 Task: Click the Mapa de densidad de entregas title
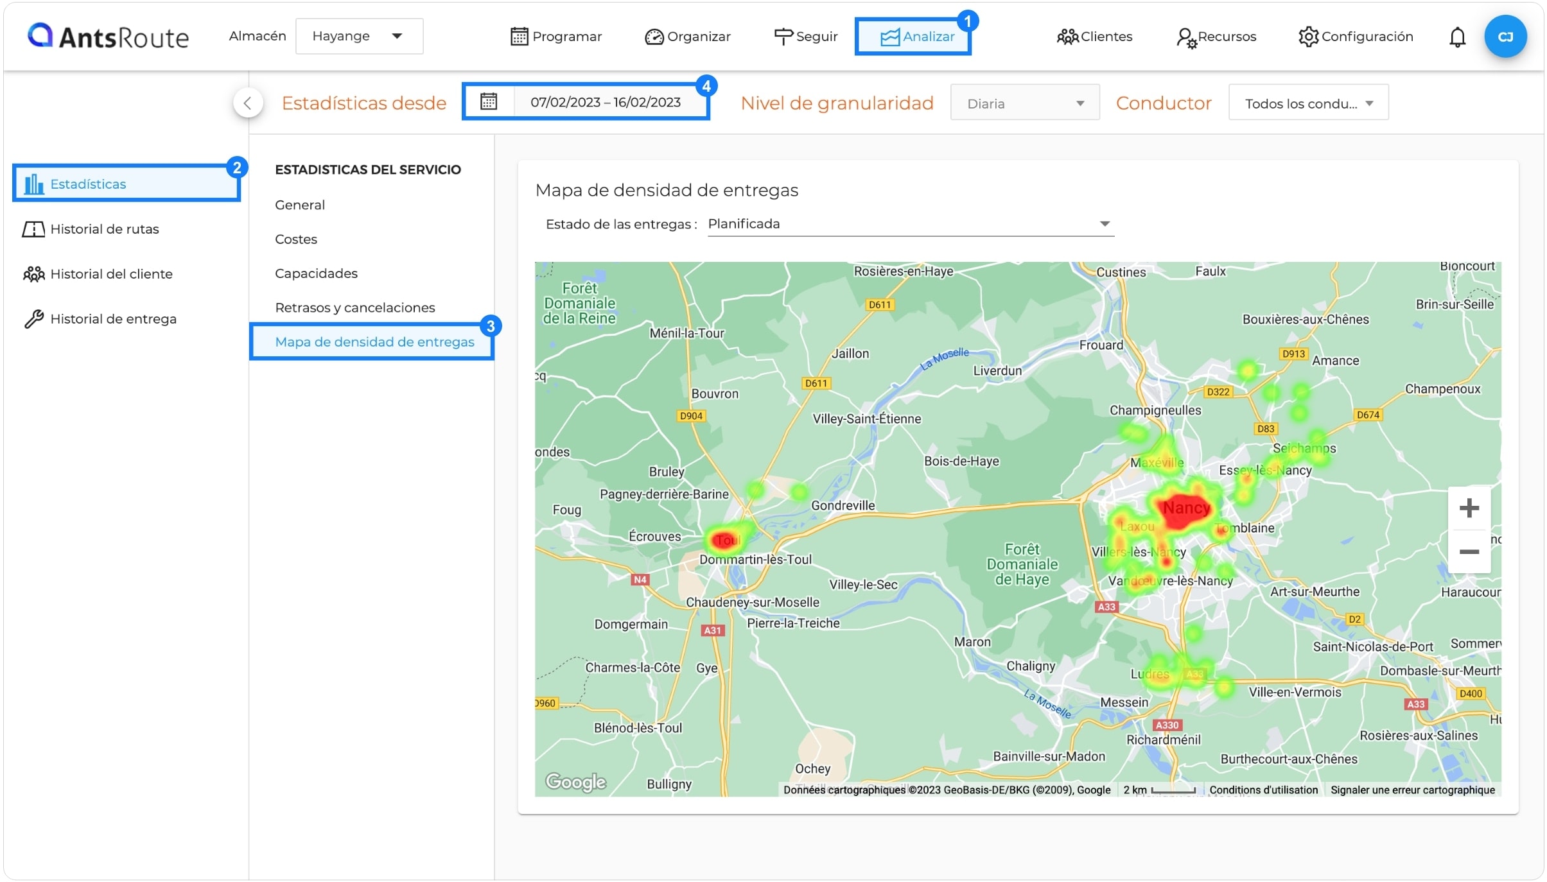[x=667, y=190]
